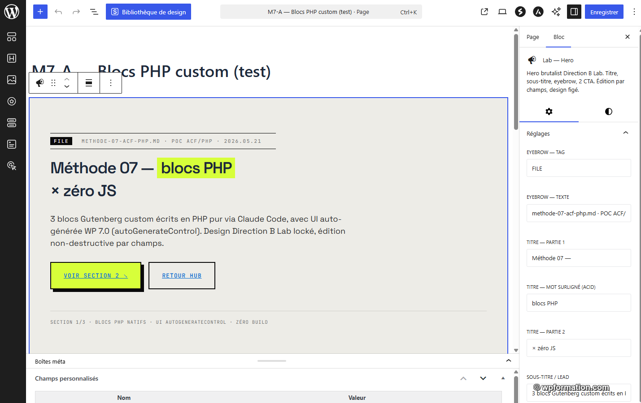Click the SECTION 1/3 footer line

(x=159, y=322)
